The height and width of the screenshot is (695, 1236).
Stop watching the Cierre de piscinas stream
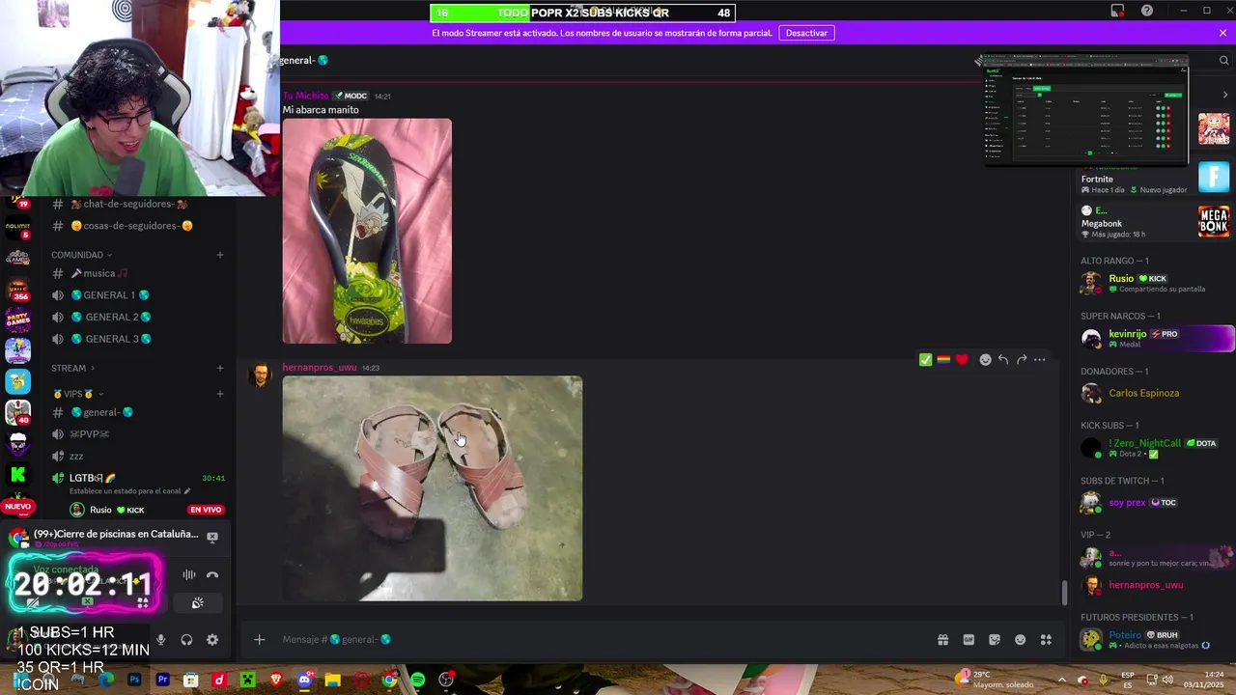[212, 537]
